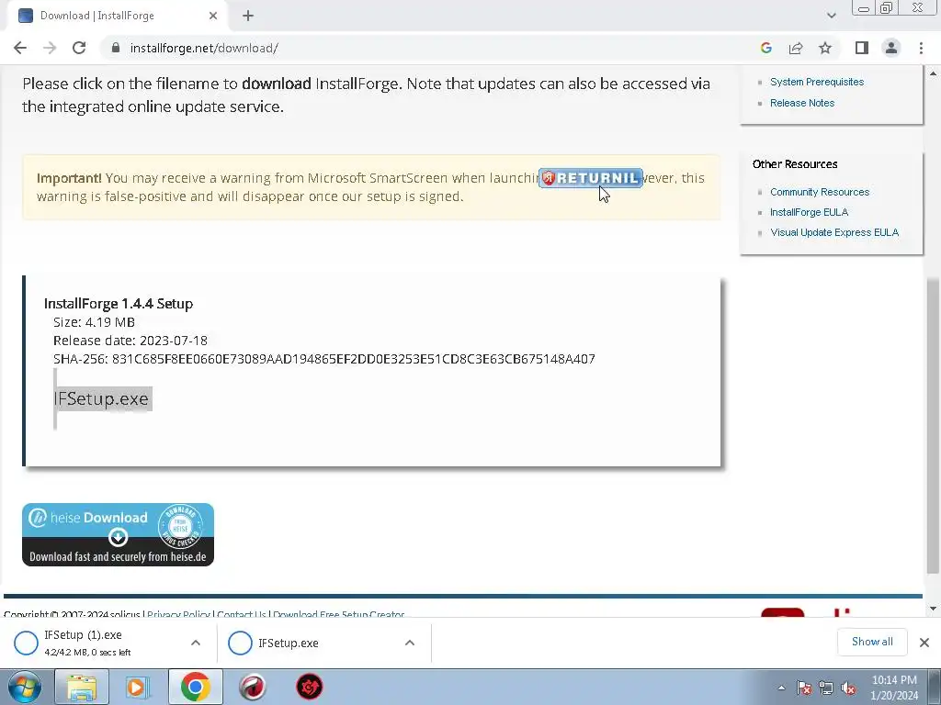Open the media player taskbar icon
Screen dimensions: 941x705
(138, 687)
